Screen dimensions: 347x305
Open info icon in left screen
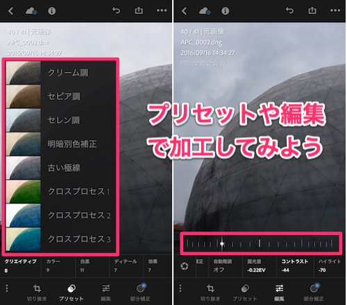51,11
